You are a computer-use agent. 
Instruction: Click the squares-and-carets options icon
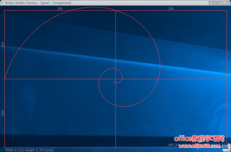click(x=214, y=3)
